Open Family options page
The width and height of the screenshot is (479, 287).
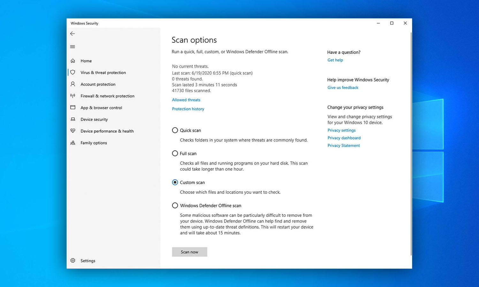[94, 143]
